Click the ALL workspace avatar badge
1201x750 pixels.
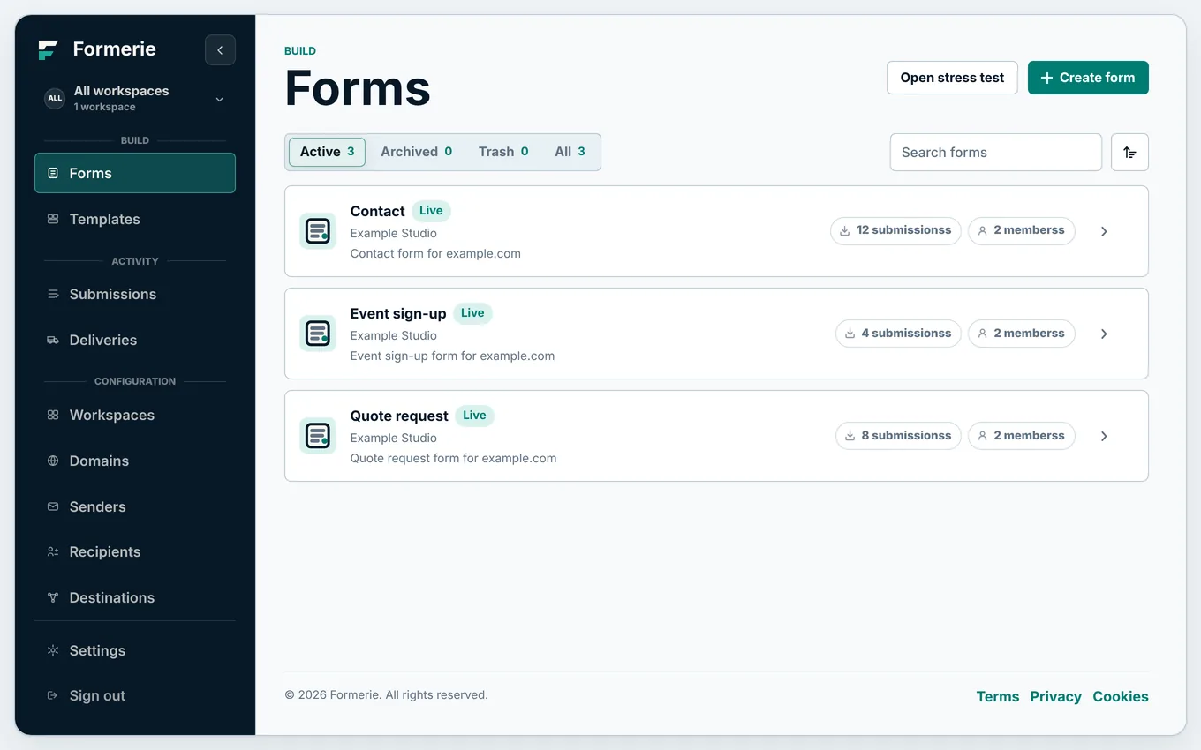55,98
